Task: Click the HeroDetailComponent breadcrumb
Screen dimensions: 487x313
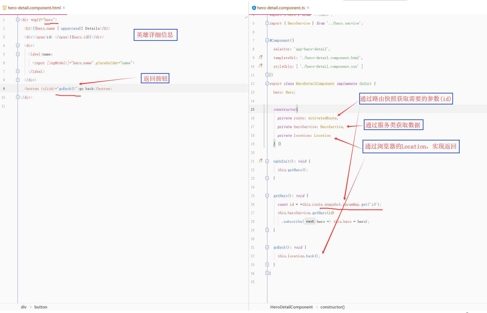Action: click(291, 307)
